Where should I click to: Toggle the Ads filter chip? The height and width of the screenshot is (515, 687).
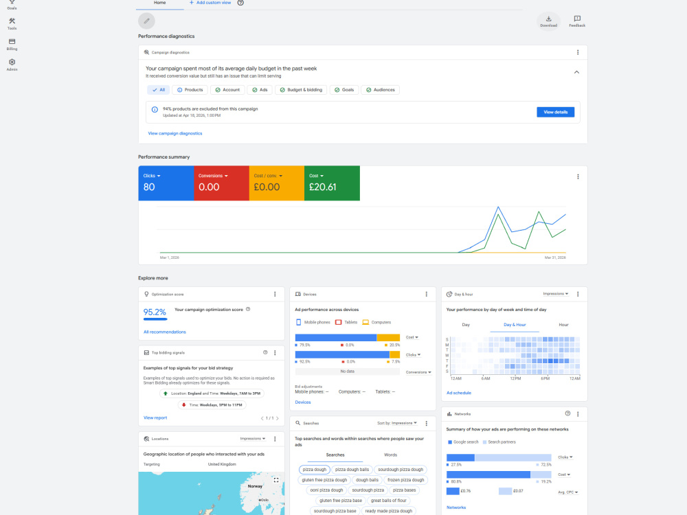pyautogui.click(x=260, y=90)
